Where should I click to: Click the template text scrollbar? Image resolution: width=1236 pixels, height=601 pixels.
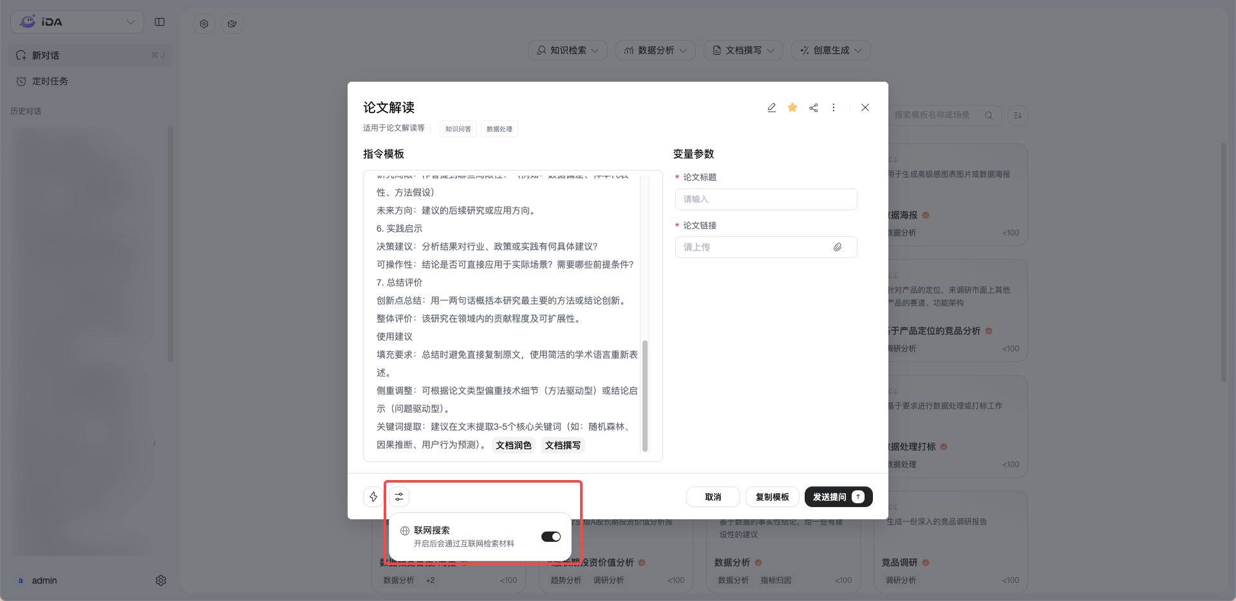[645, 396]
